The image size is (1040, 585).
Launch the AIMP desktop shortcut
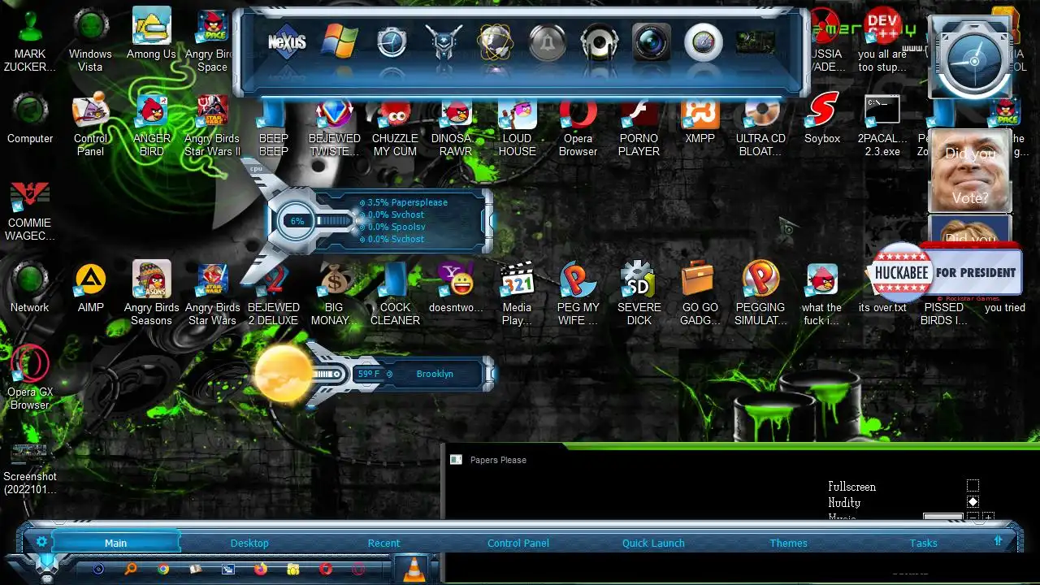coord(90,288)
